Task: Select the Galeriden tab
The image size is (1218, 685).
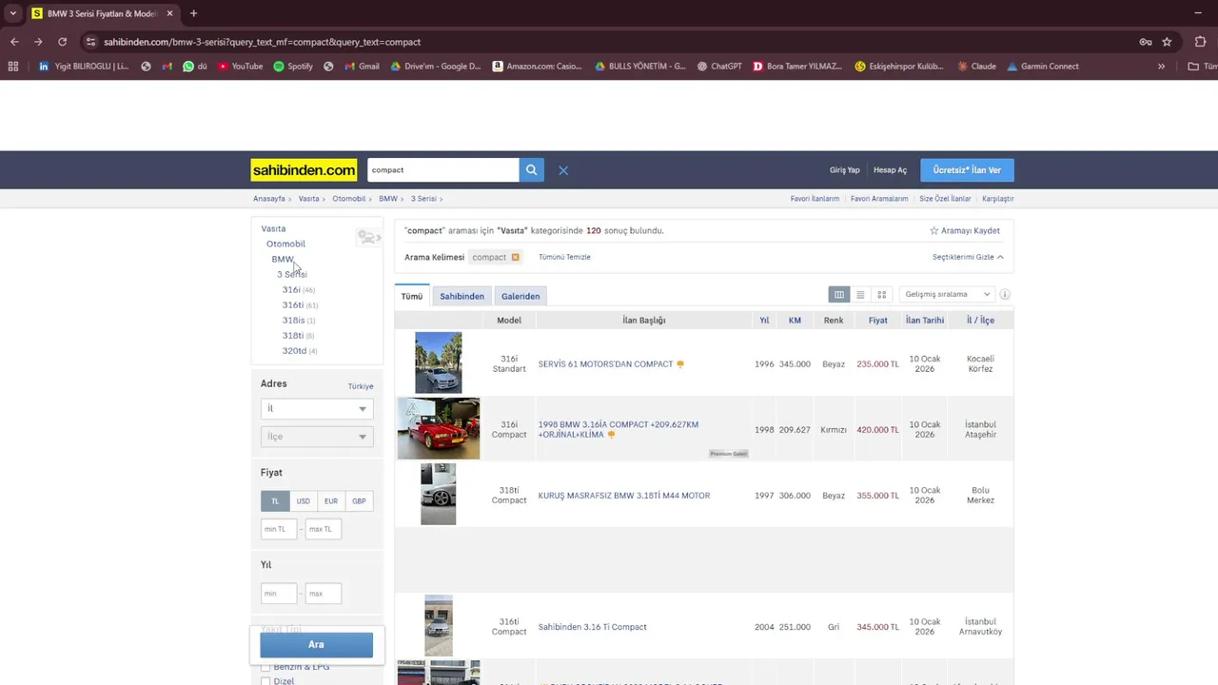Action: (x=521, y=296)
